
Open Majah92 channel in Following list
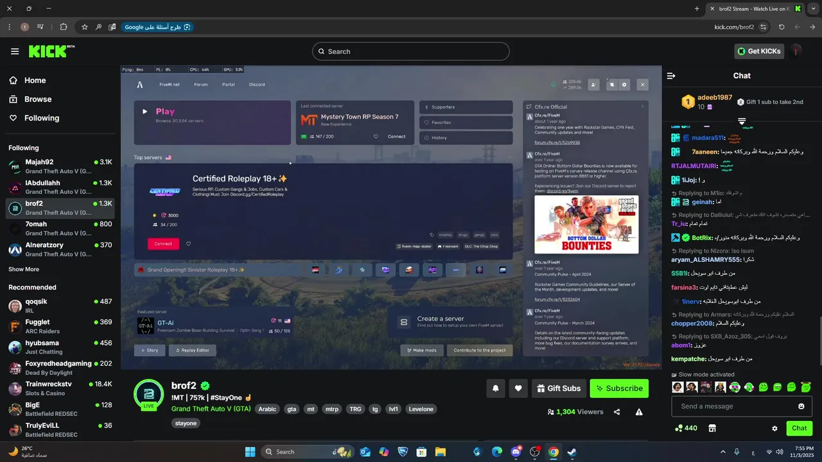[60, 167]
